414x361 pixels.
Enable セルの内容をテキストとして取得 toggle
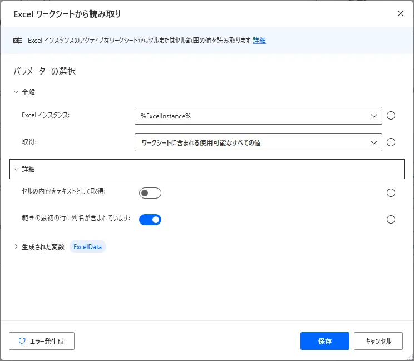150,193
